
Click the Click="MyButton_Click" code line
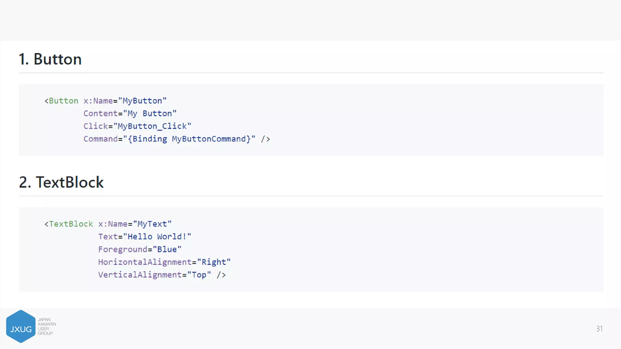[x=137, y=126]
